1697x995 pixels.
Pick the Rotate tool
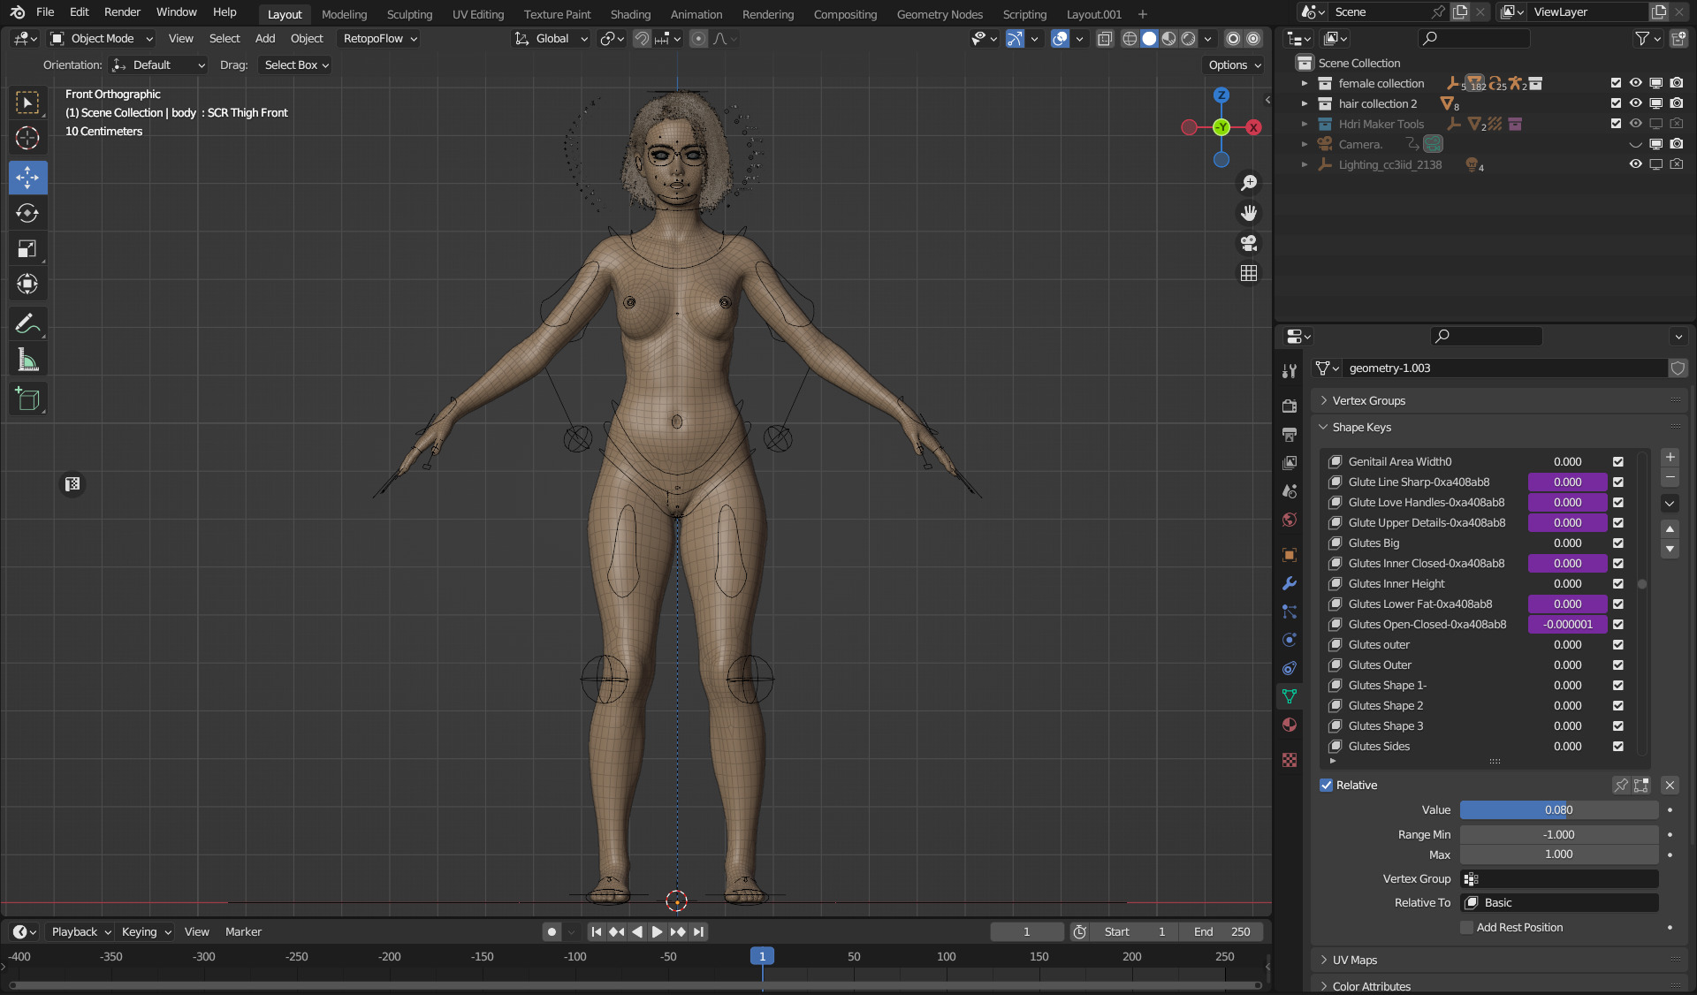pos(27,213)
